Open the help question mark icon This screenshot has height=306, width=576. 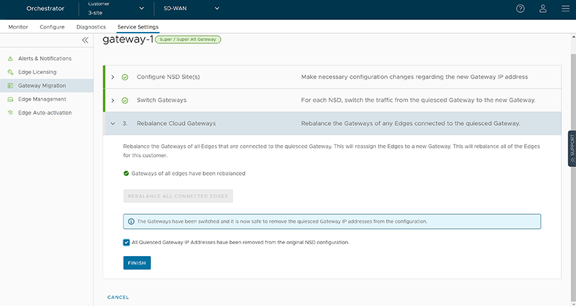521,9
